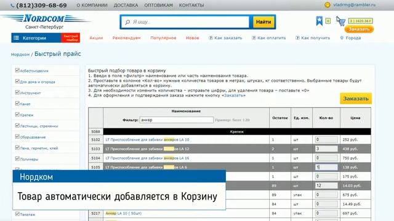This screenshot has height=221, width=394.
Task: Uncheck the Инструмент category checkbox
Action: pyautogui.click(x=17, y=92)
